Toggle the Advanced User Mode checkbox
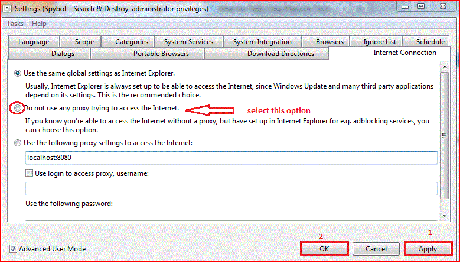 [13, 249]
